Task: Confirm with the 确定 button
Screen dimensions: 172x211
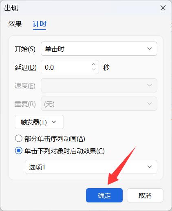Action: 104,196
